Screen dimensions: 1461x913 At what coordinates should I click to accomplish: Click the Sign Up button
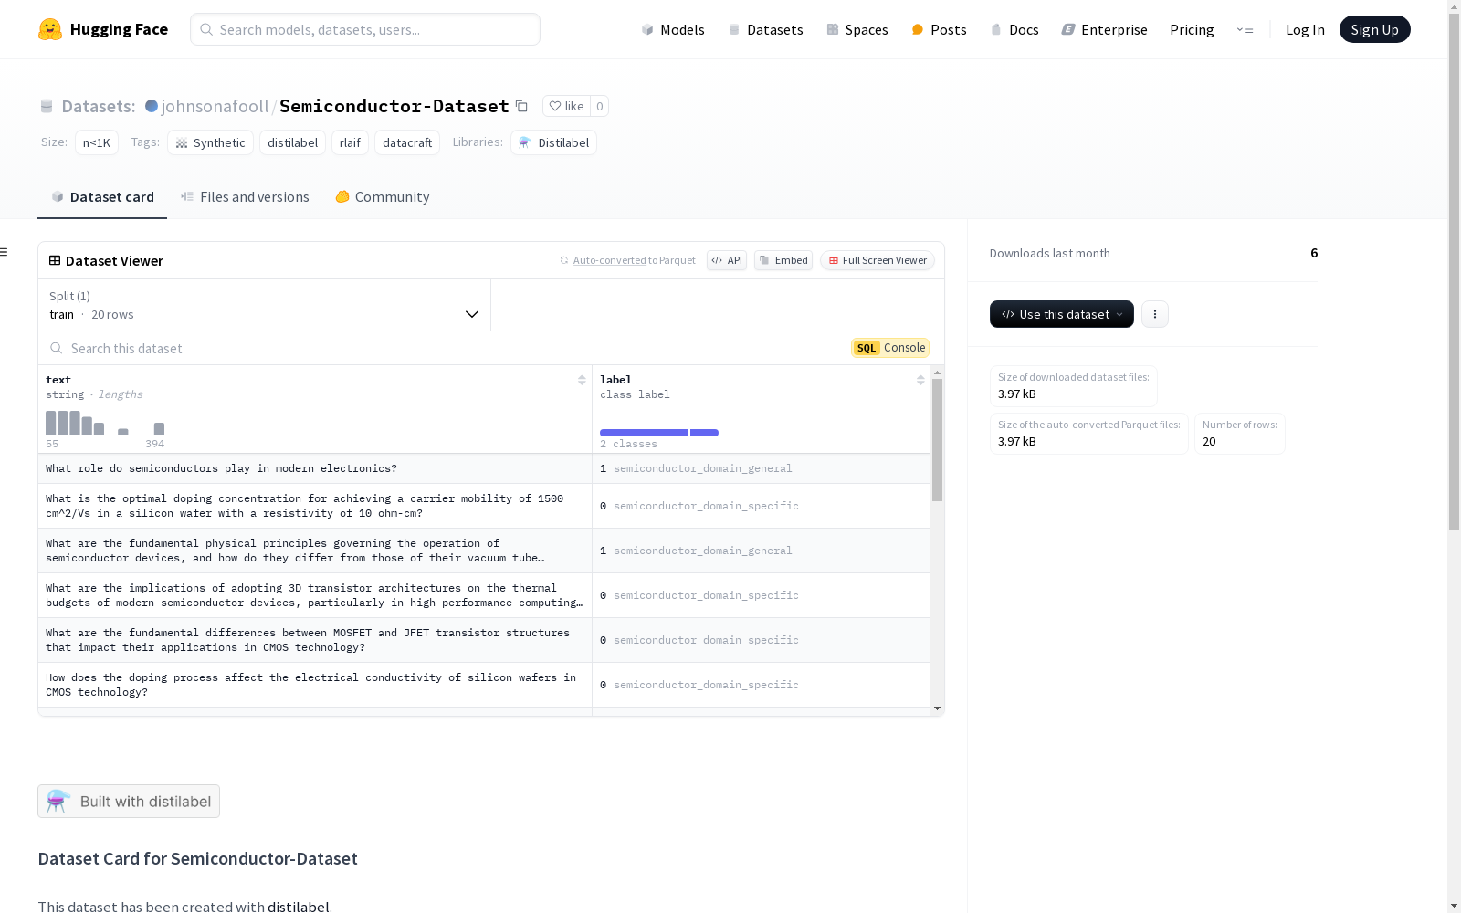coord(1374,29)
